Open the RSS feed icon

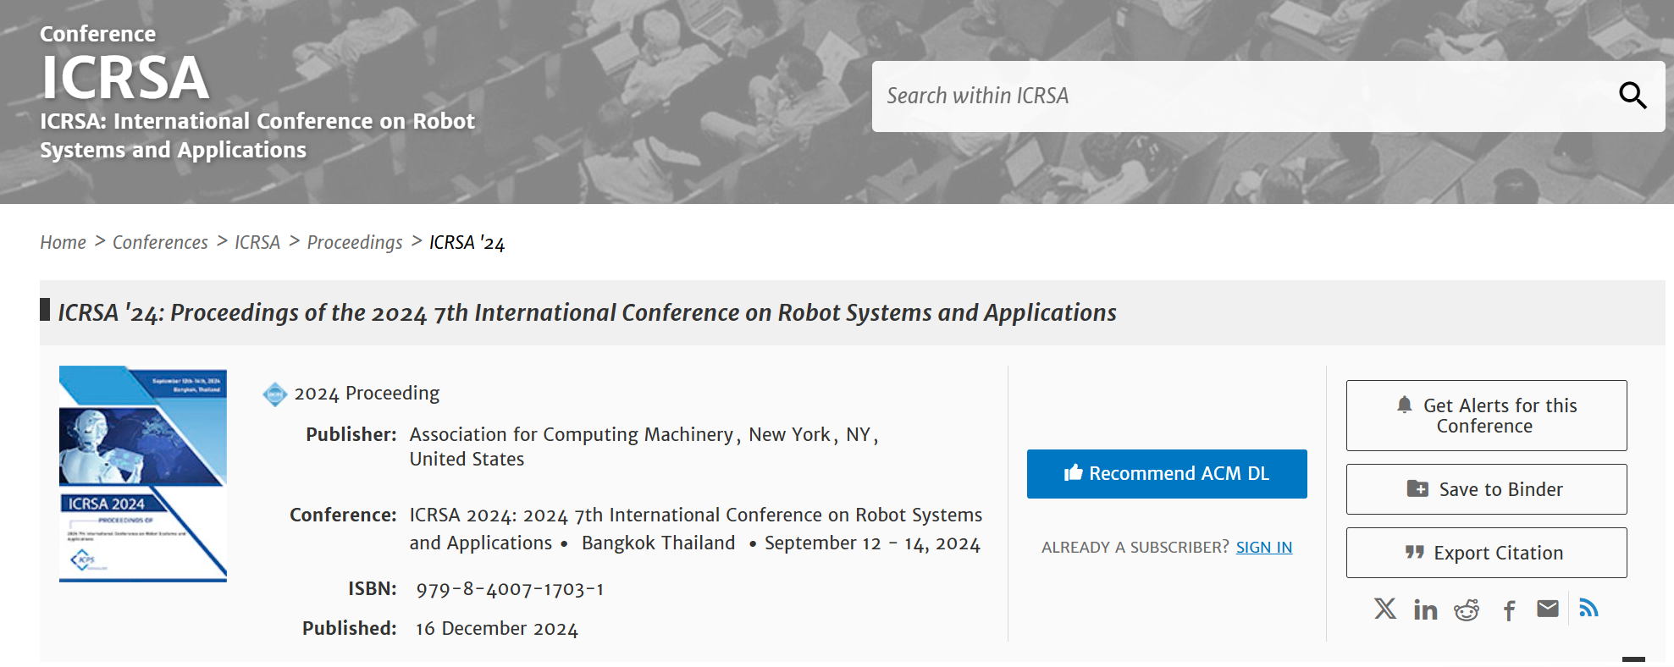click(x=1588, y=608)
